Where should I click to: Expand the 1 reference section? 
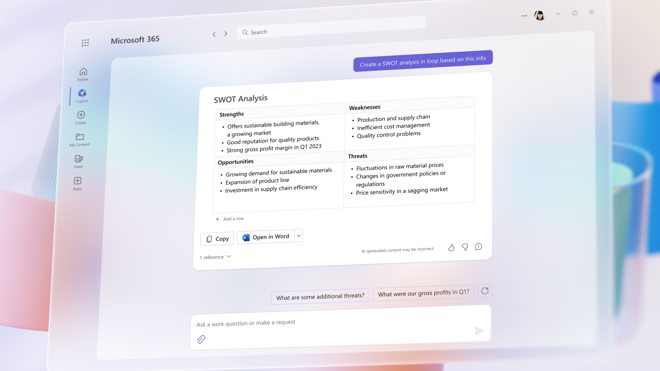click(216, 256)
